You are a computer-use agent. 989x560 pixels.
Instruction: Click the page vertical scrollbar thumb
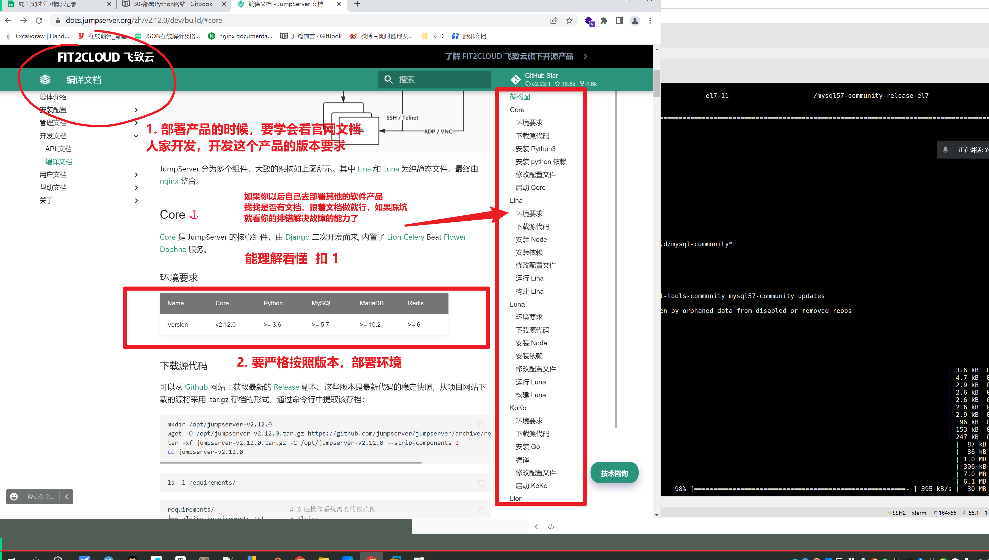657,84
